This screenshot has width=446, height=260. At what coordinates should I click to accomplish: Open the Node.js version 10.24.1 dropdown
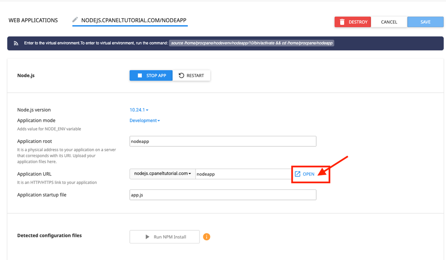139,110
